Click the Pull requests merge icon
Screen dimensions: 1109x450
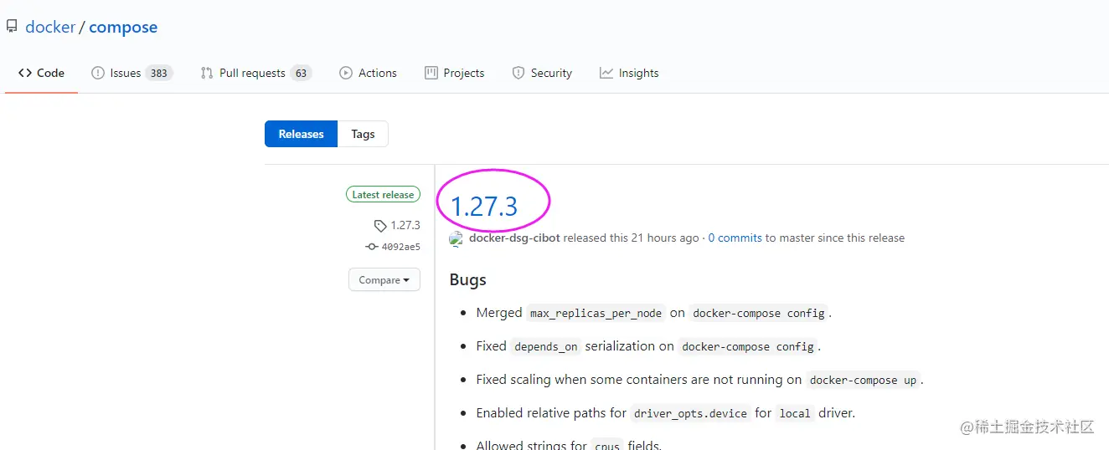pyautogui.click(x=207, y=73)
